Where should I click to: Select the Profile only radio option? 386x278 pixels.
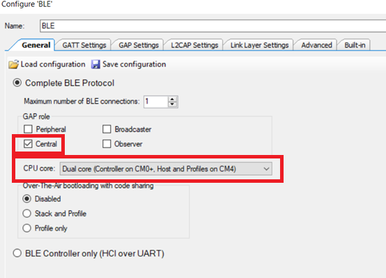[27, 228]
